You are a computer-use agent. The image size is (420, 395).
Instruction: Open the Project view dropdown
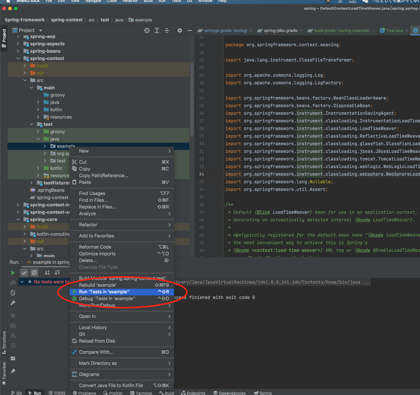(x=41, y=30)
